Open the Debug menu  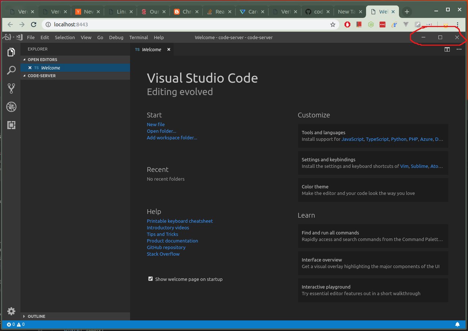click(x=116, y=37)
